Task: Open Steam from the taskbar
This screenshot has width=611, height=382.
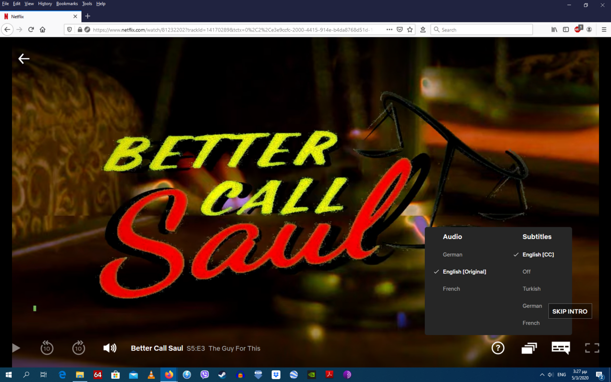Action: click(x=222, y=375)
